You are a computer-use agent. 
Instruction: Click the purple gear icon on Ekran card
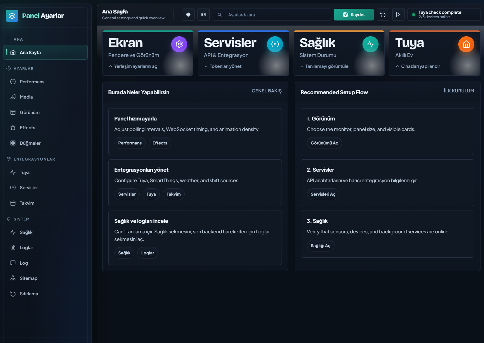click(x=179, y=44)
